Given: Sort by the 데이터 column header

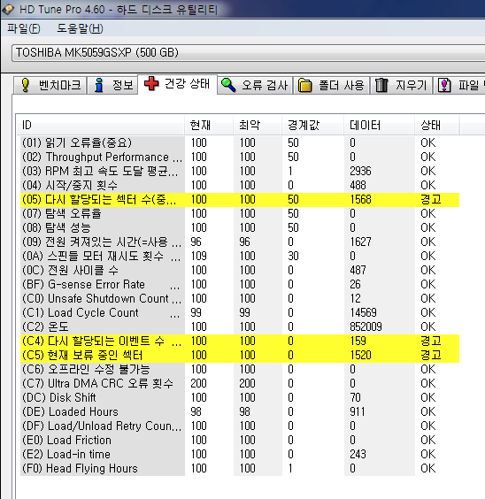Looking at the screenshot, I should (380, 125).
